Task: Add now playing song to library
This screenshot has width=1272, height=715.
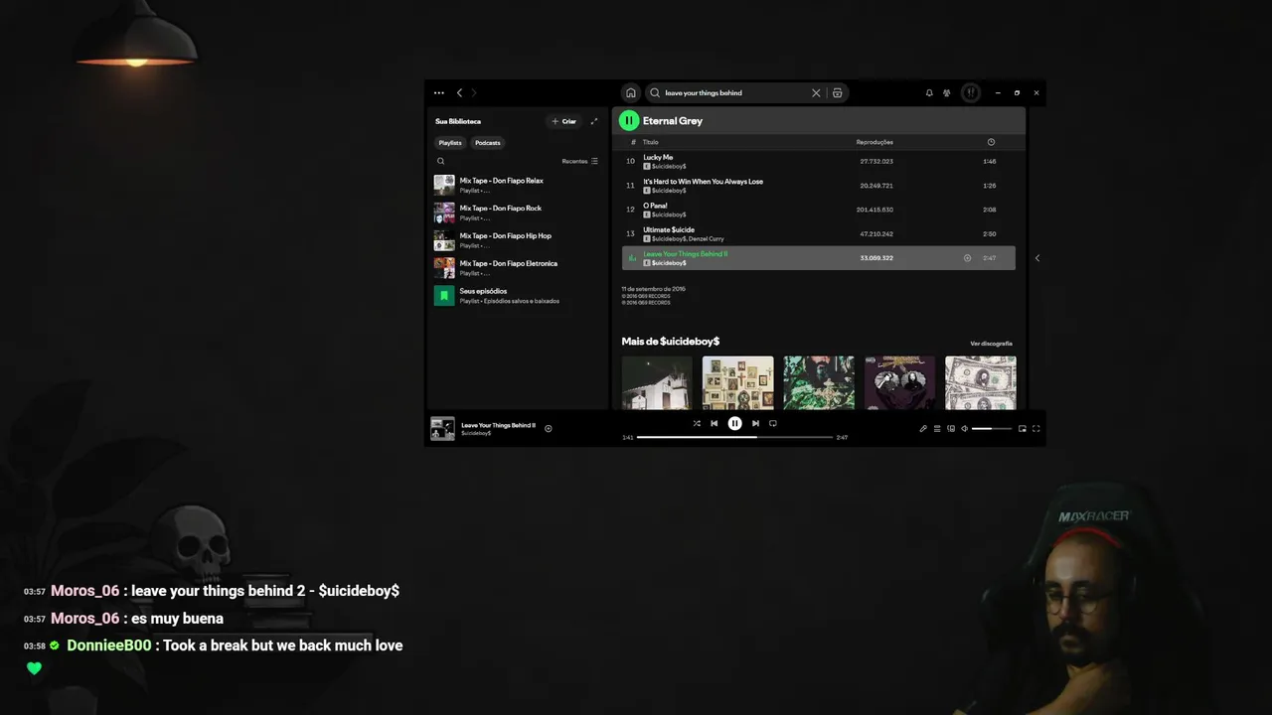Action: point(549,429)
